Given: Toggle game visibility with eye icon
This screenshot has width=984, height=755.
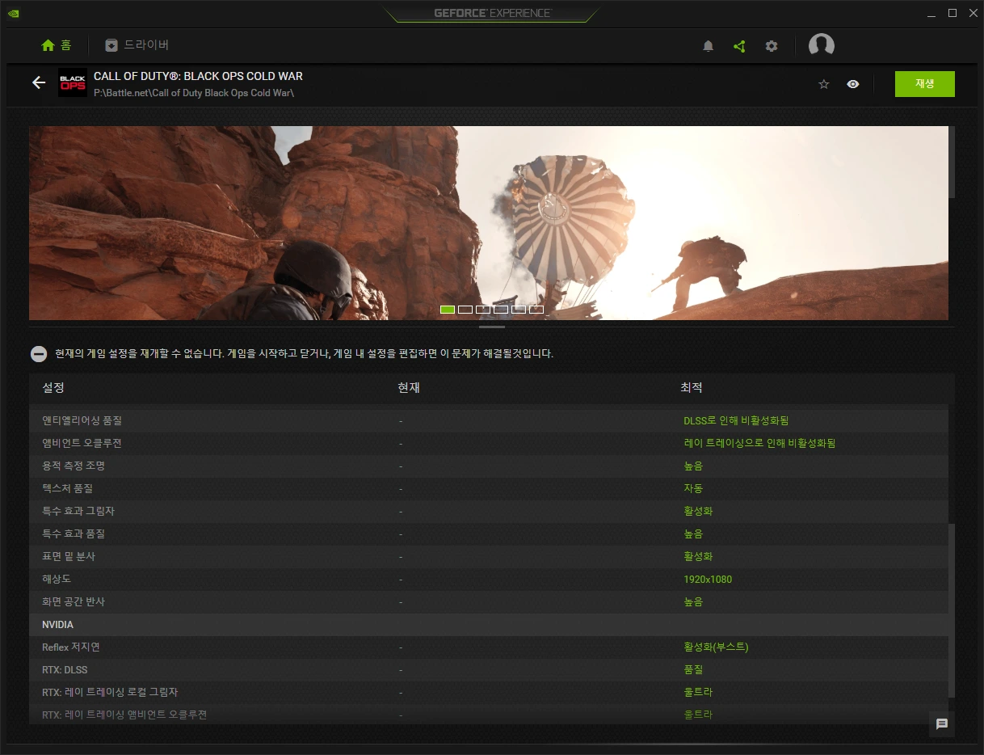Looking at the screenshot, I should point(853,84).
